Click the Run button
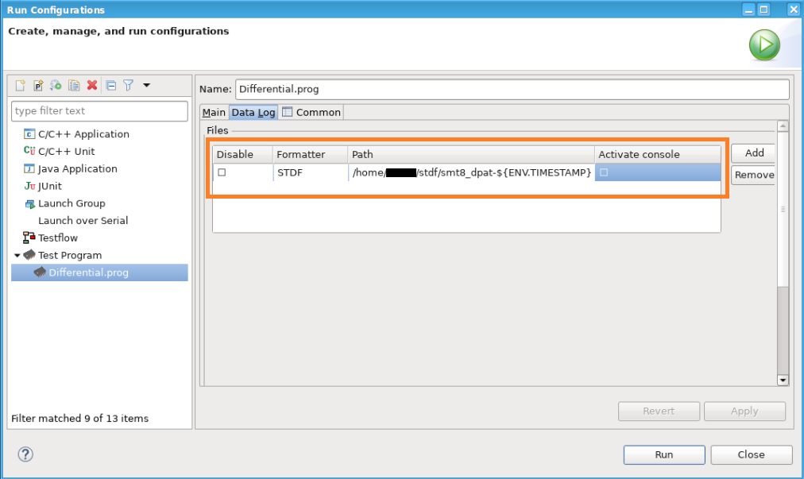Viewport: 804px width, 479px height. tap(663, 454)
